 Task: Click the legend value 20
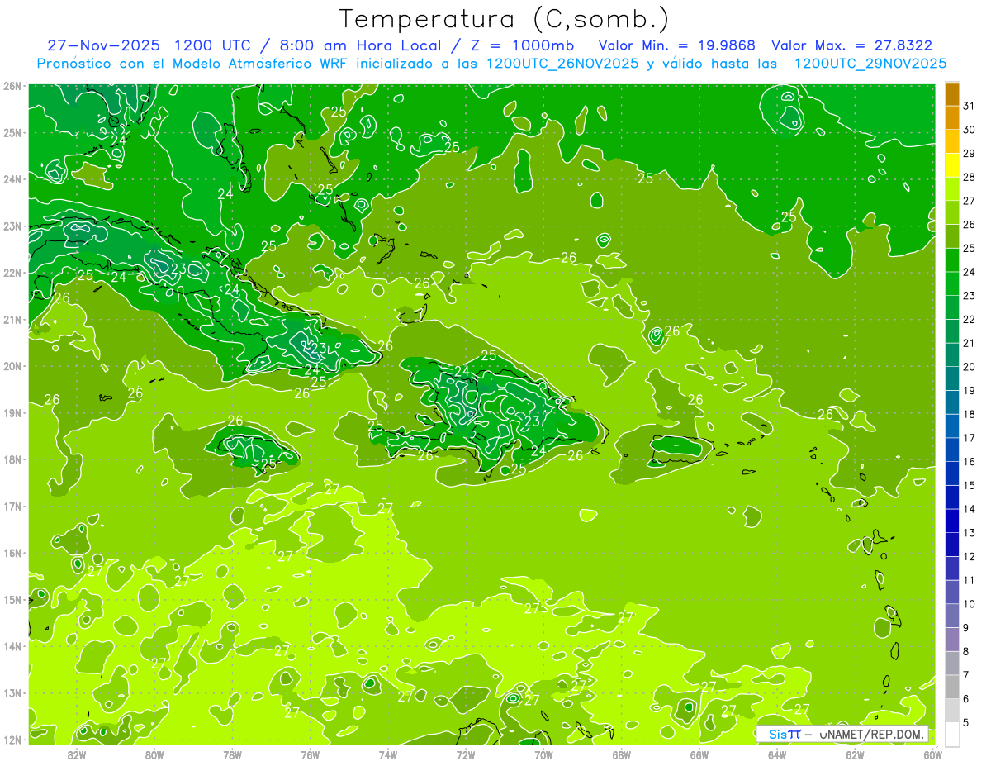click(x=969, y=367)
